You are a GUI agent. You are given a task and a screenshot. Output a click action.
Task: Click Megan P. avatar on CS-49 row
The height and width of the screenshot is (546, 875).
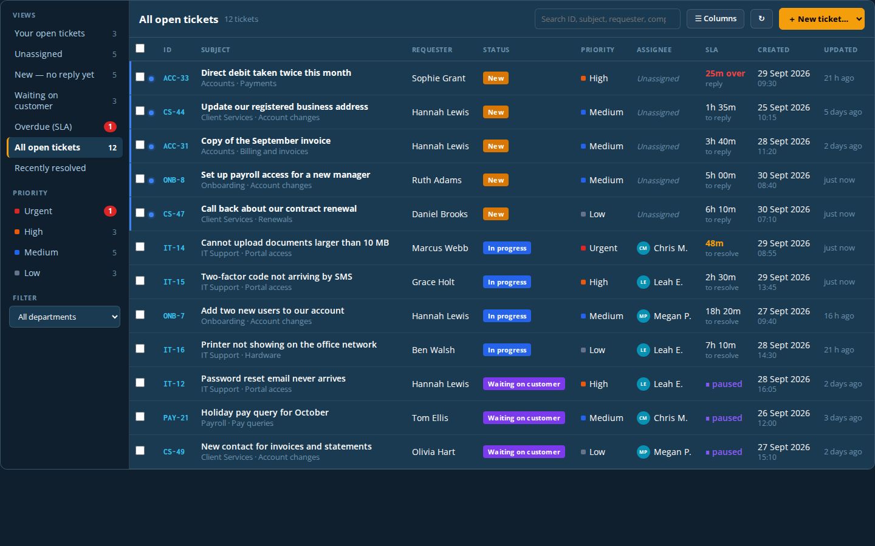643,452
